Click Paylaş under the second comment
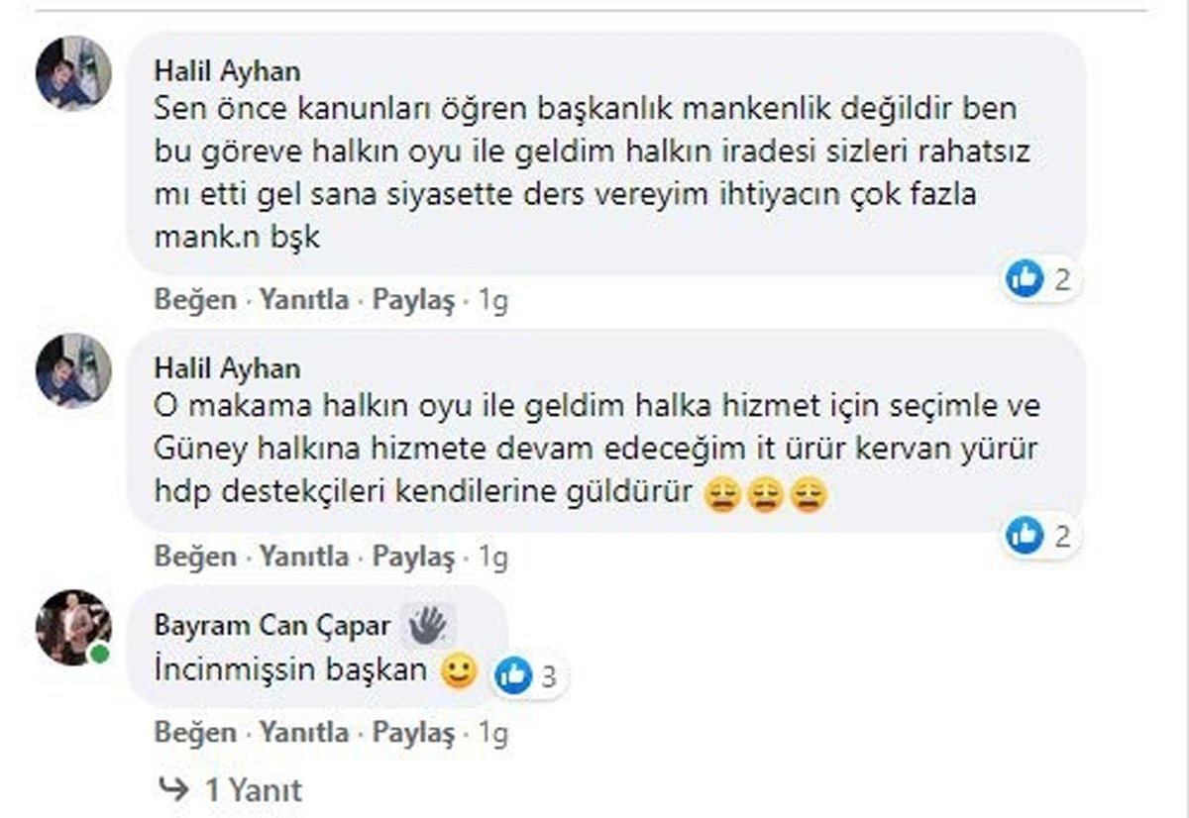This screenshot has width=1189, height=818. tap(413, 558)
